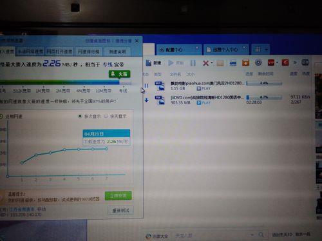Click the blue task list icon in the toolbar

coord(233,63)
